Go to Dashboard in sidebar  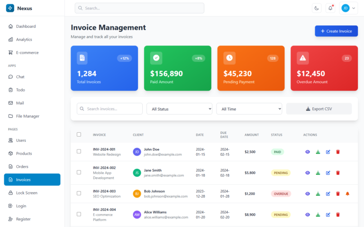32,26
